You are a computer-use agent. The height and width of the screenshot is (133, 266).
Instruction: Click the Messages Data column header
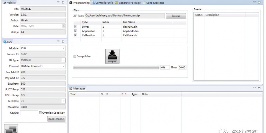161,94
